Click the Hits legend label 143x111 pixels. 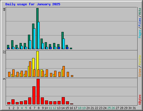point(140,11)
